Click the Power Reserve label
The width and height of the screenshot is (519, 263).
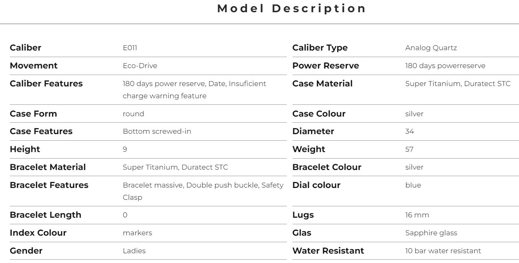(325, 66)
